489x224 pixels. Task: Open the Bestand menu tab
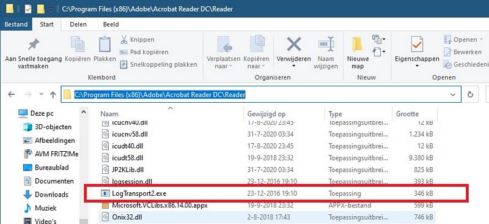(16, 24)
